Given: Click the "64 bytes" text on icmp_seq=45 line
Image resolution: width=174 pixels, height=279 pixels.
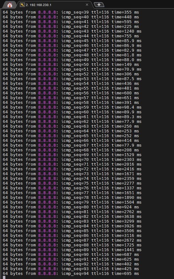Looking at the screenshot, I should pyautogui.click(x=13, y=41).
